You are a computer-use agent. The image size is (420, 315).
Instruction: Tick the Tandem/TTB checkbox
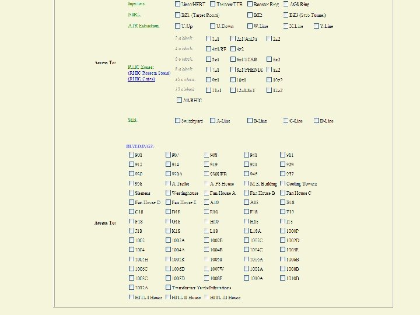coord(212,3)
